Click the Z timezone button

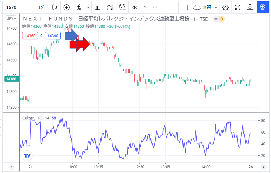(11, 167)
